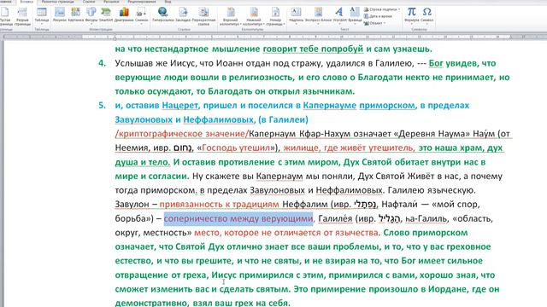The height and width of the screenshot is (307, 547).
Task: Click the green words "Слово приморском"
Action: point(426,233)
